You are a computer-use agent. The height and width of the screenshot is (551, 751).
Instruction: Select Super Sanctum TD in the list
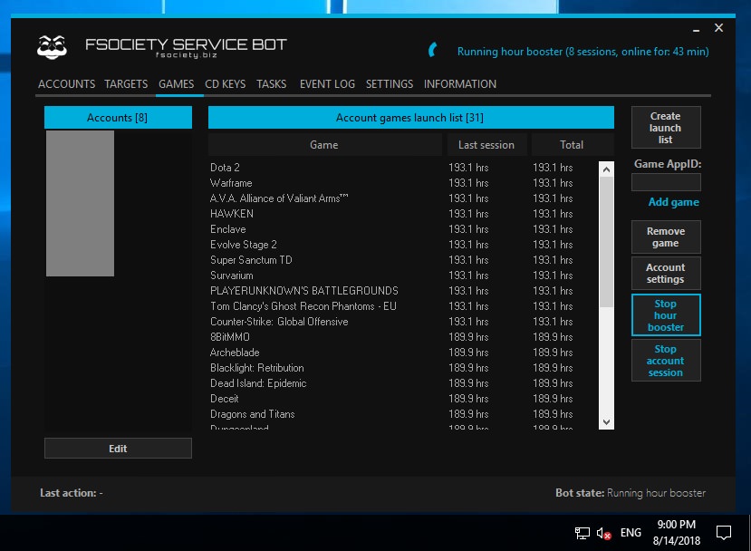(x=402, y=260)
